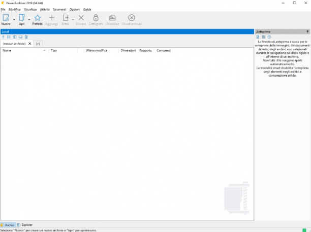The height and width of the screenshot is (232, 311).
Task: Open the Attività menu
Action: click(x=45, y=9)
